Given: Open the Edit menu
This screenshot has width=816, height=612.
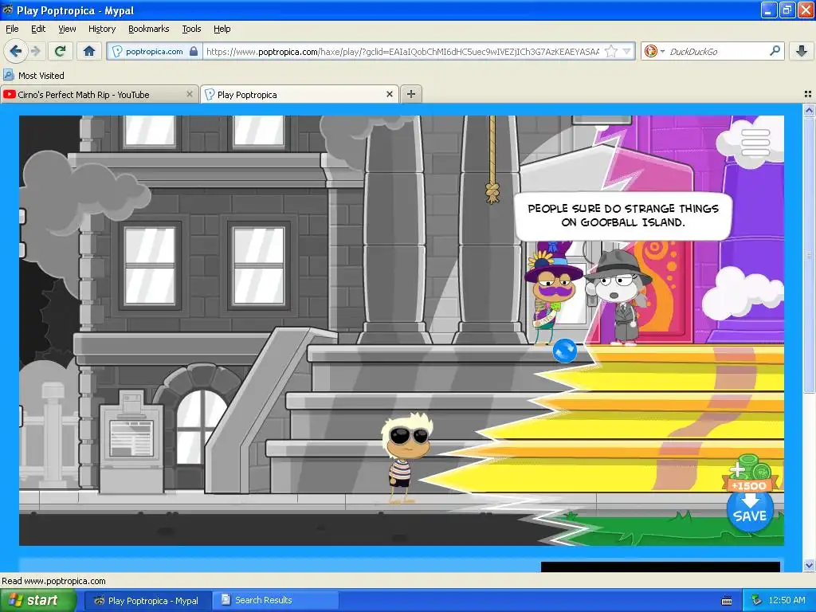Looking at the screenshot, I should 38,29.
